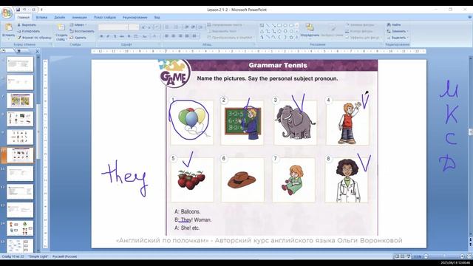Create a new slide (Создать слайд)
The width and height of the screenshot is (473, 266).
pos(61,33)
